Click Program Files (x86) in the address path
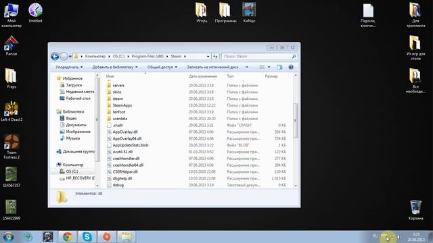This screenshot has width=433, height=243. (147, 57)
